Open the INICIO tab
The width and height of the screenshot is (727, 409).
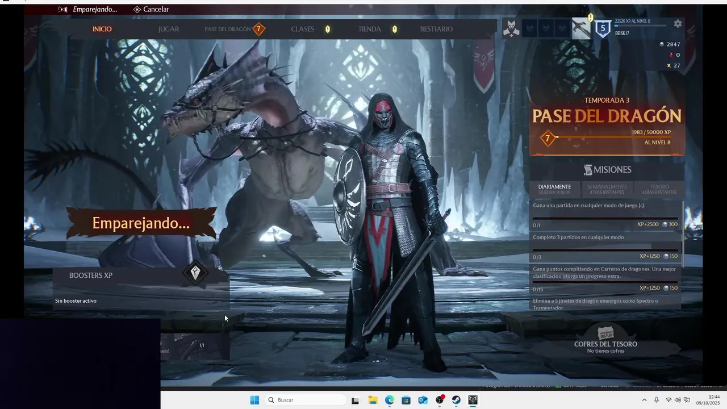click(102, 29)
